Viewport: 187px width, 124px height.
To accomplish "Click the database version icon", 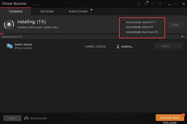I will pyautogui.click(x=26, y=118).
